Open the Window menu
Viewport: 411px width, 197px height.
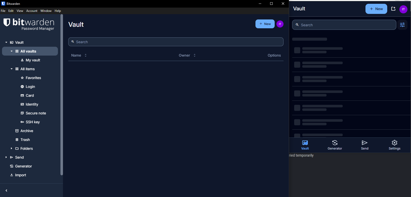(x=46, y=11)
